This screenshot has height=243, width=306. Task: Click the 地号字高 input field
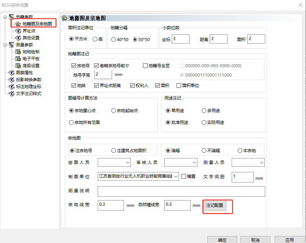coord(103,75)
